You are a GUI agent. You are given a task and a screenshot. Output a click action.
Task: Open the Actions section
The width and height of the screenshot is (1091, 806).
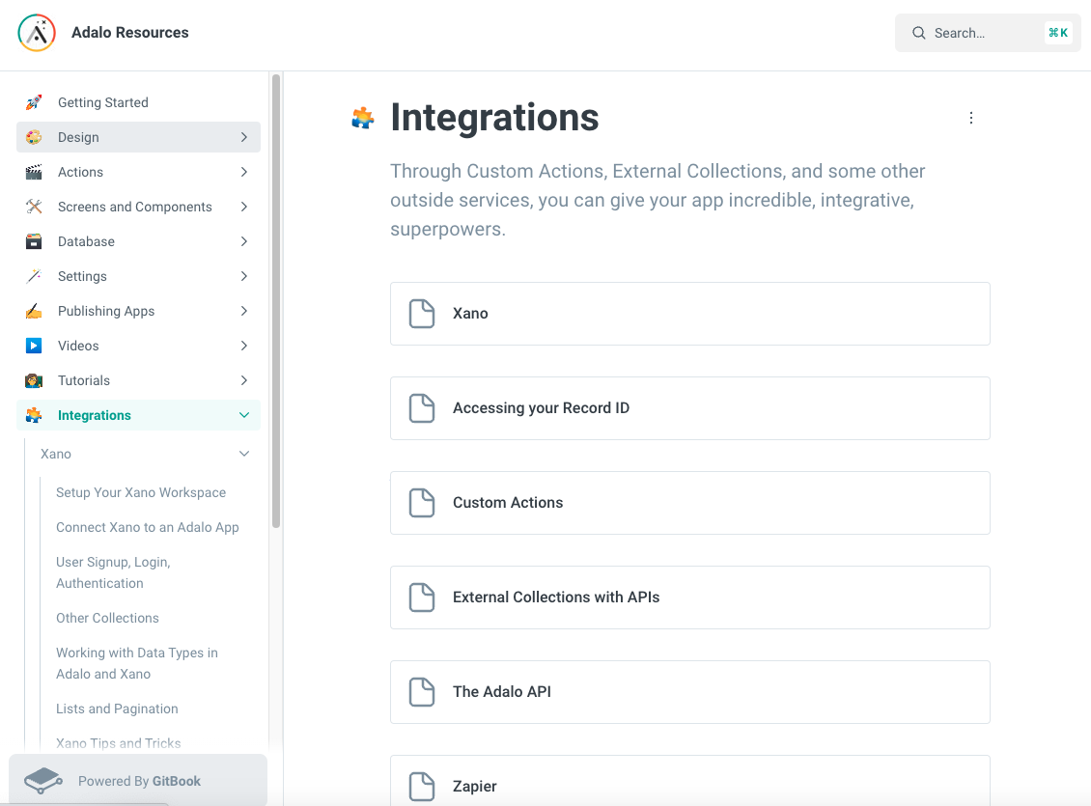[138, 172]
